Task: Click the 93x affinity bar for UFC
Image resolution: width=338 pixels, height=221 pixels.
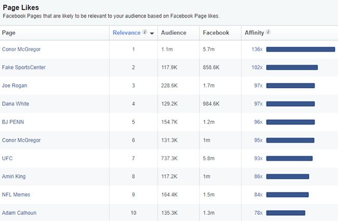Action: 289,159
